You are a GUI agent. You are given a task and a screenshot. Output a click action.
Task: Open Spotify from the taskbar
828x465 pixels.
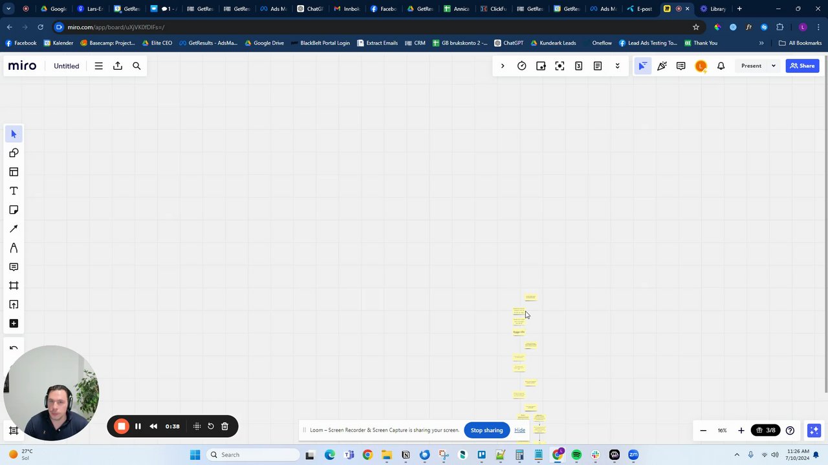(576, 455)
